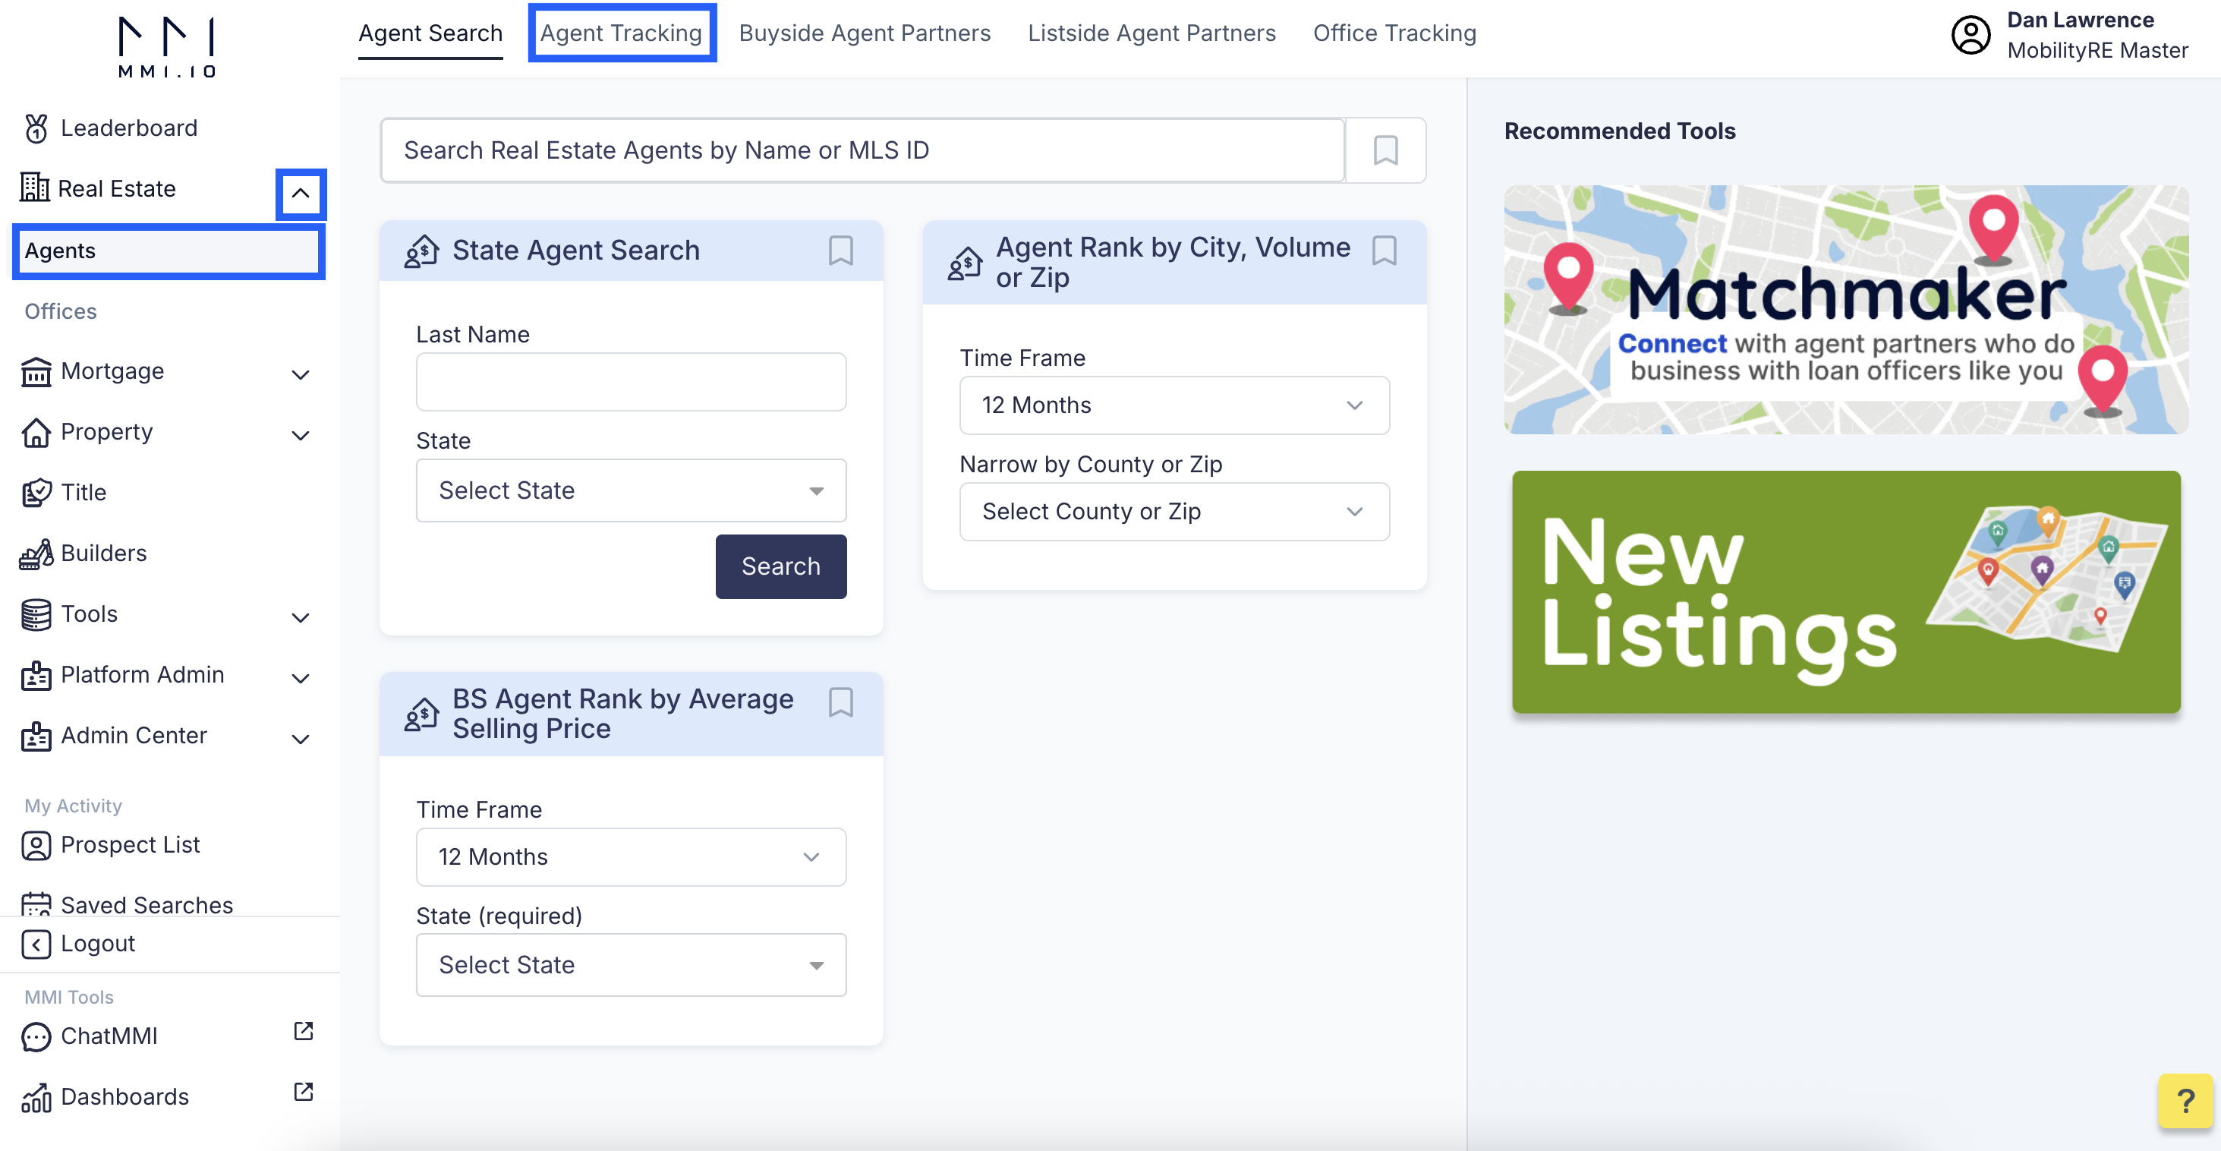Viewport: 2221px width, 1151px height.
Task: Click the Property house icon
Action: pos(36,432)
